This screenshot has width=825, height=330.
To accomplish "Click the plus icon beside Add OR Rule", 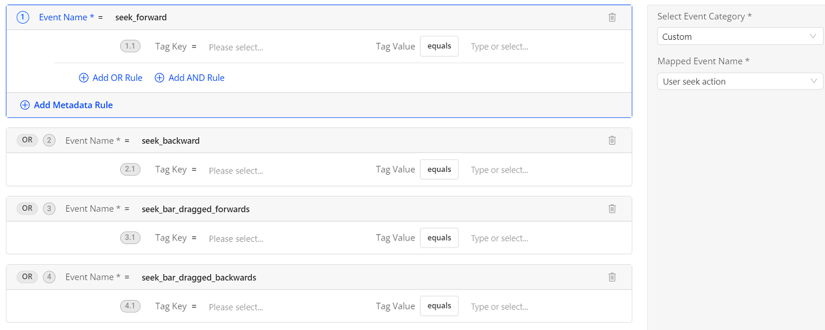I will pyautogui.click(x=84, y=78).
